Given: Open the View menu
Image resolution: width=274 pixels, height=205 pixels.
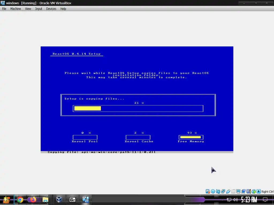Looking at the screenshot, I should [x=28, y=9].
